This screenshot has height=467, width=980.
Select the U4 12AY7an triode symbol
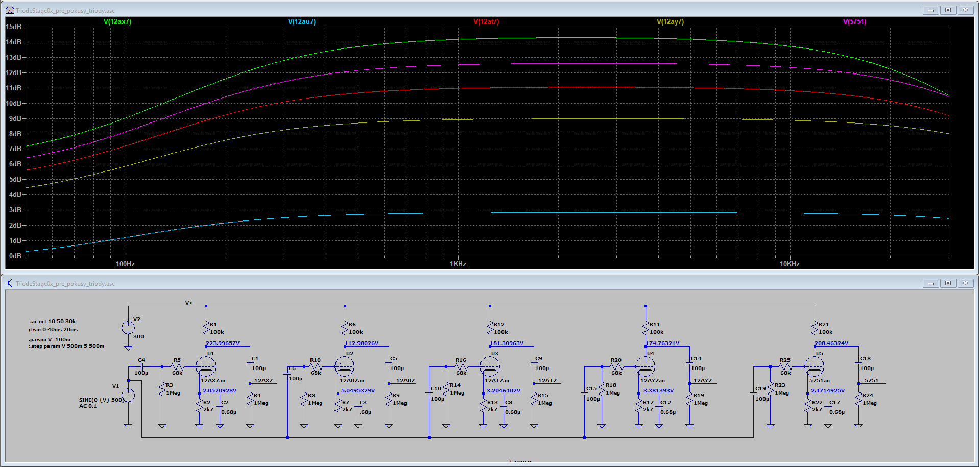(646, 366)
